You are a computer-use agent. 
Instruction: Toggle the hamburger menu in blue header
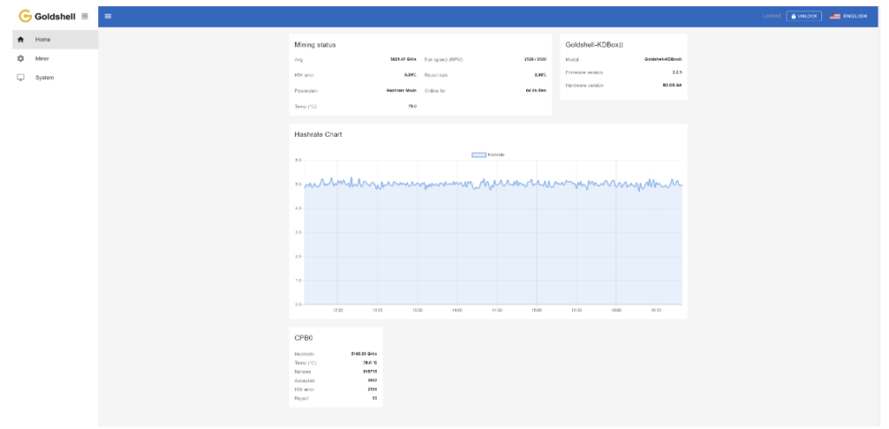tap(108, 16)
